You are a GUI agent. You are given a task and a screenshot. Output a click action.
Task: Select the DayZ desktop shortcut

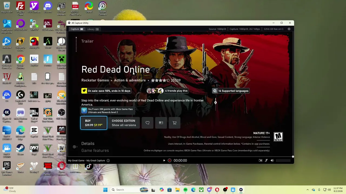pos(34,150)
